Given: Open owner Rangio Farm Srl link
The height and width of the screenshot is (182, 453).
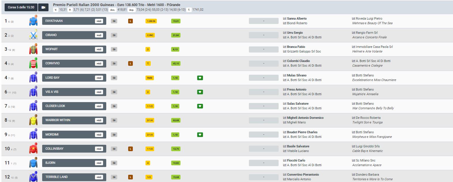Looking at the screenshot, I should click(x=366, y=33).
